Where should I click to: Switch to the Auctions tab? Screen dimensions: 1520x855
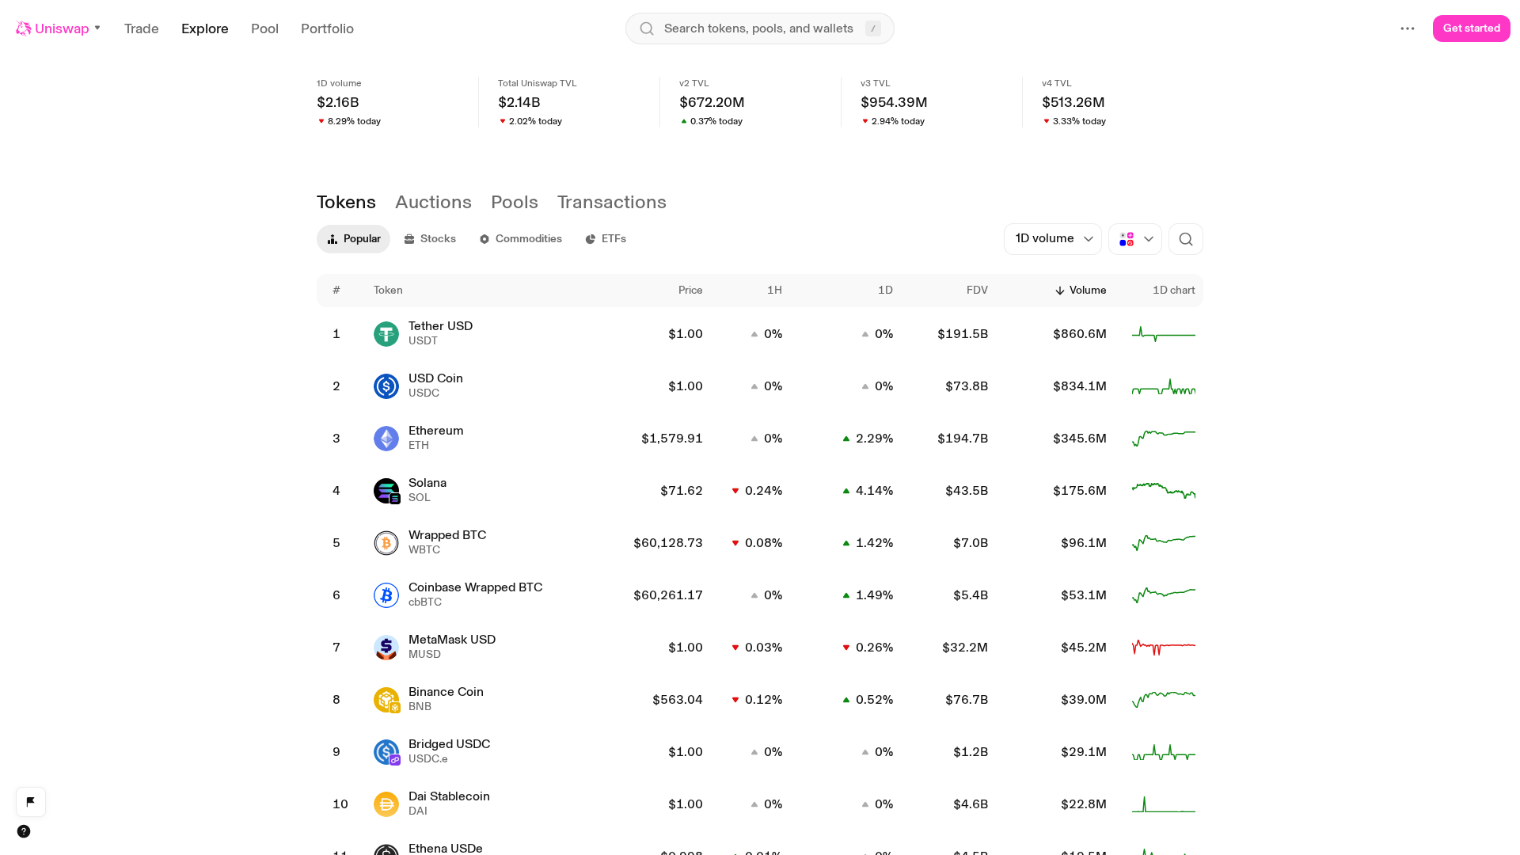point(433,202)
